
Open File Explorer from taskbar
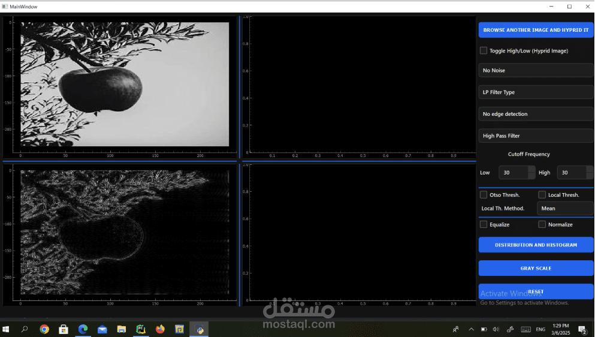click(121, 329)
